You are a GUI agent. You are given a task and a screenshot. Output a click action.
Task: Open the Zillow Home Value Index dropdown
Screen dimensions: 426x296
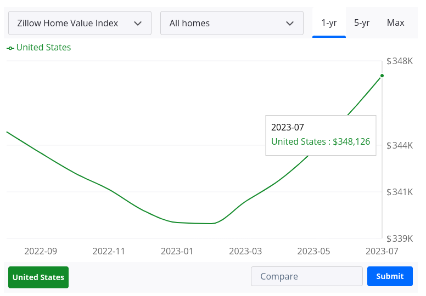[x=80, y=23]
